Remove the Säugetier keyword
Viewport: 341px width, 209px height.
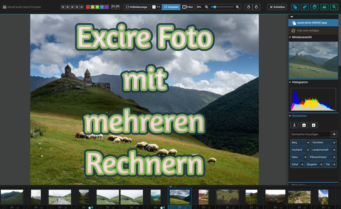tap(321, 164)
